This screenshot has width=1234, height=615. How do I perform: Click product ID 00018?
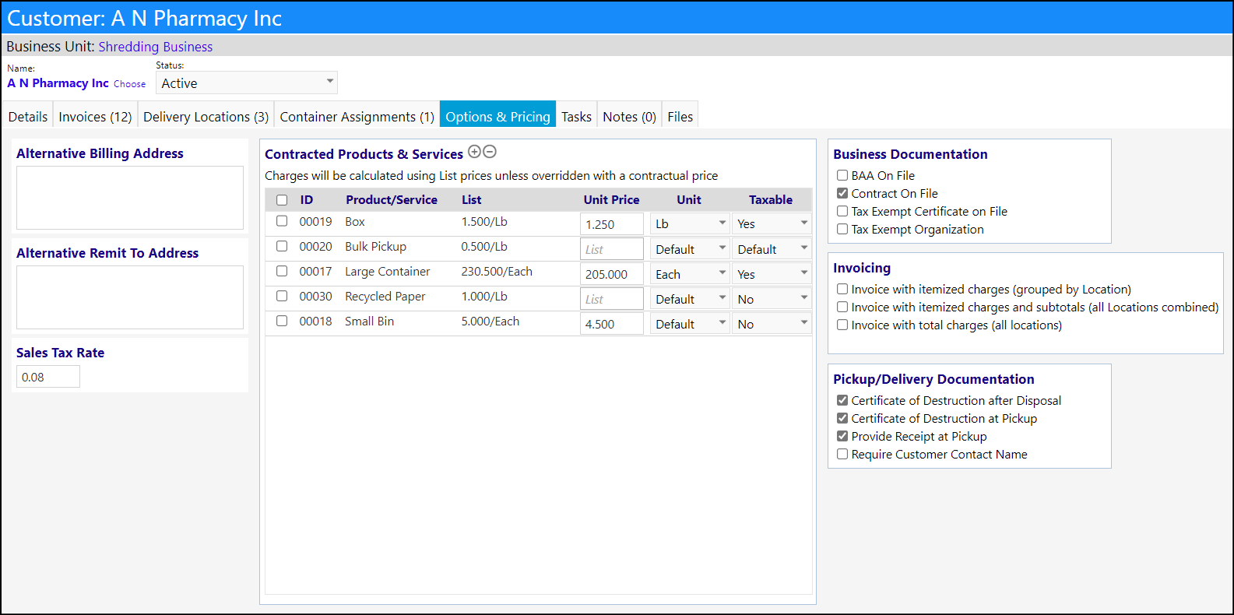tap(315, 322)
